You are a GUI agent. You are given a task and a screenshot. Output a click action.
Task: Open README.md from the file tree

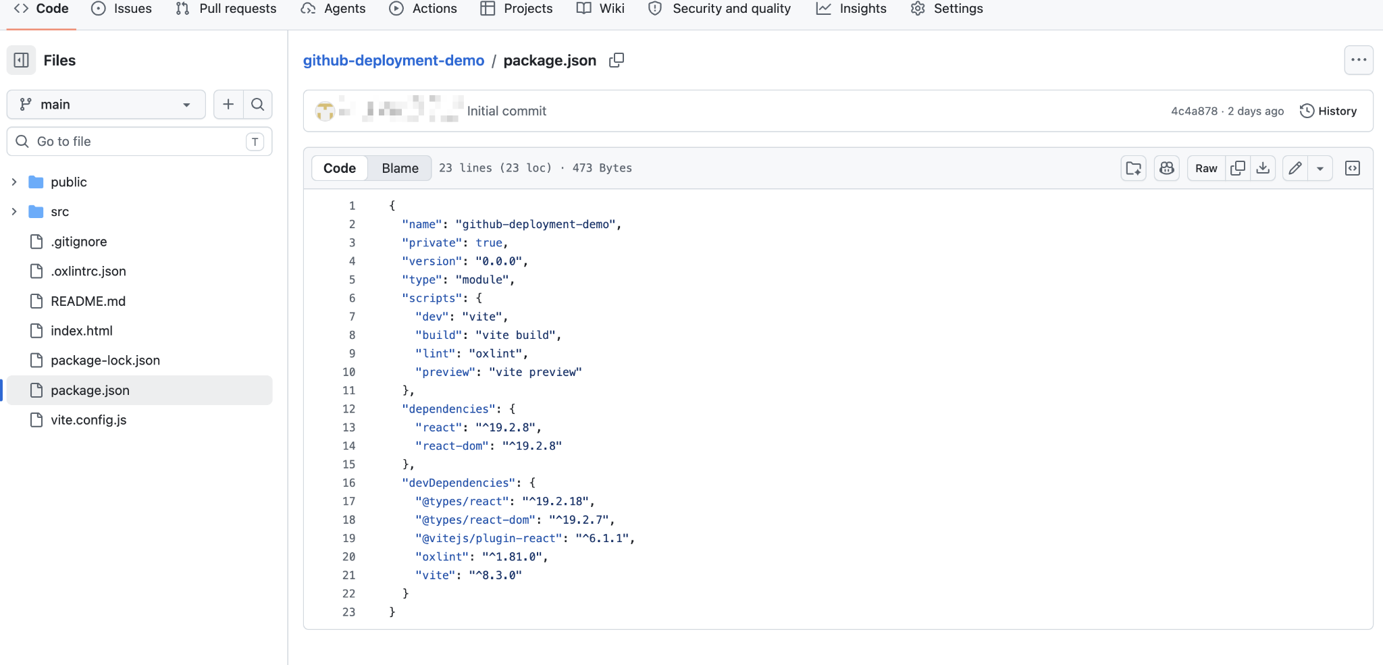(139, 301)
